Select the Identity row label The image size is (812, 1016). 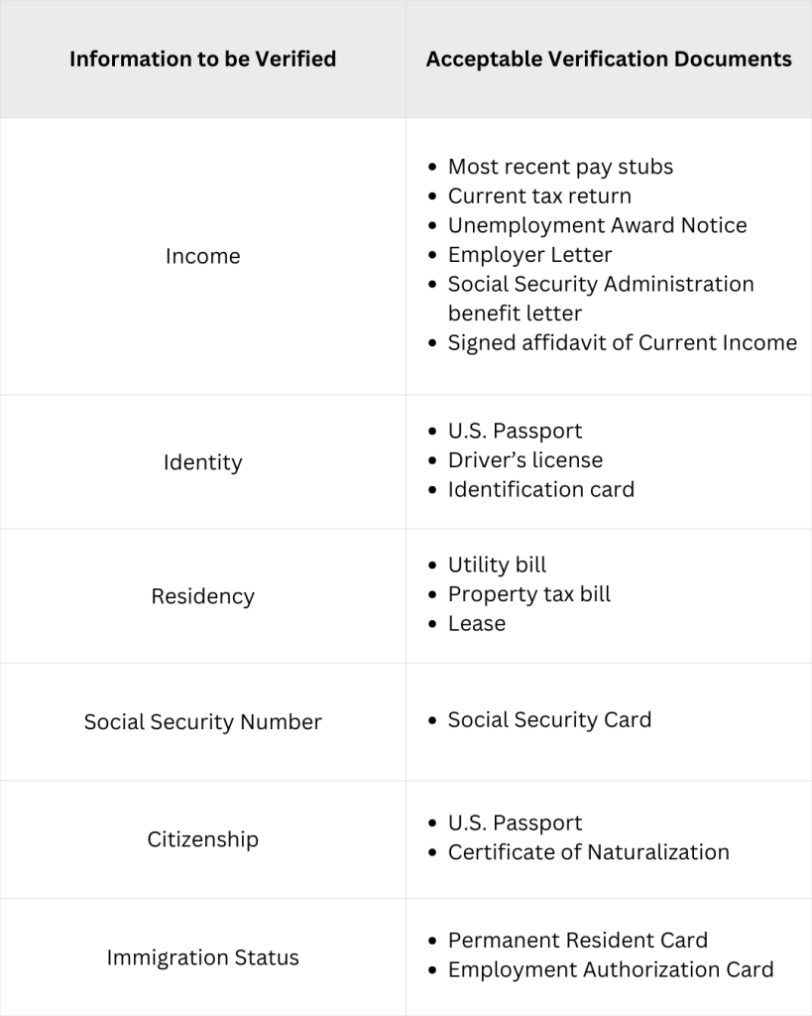(x=202, y=462)
